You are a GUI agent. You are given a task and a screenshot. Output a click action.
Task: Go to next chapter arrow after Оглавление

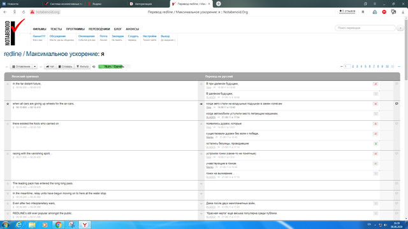41,67
